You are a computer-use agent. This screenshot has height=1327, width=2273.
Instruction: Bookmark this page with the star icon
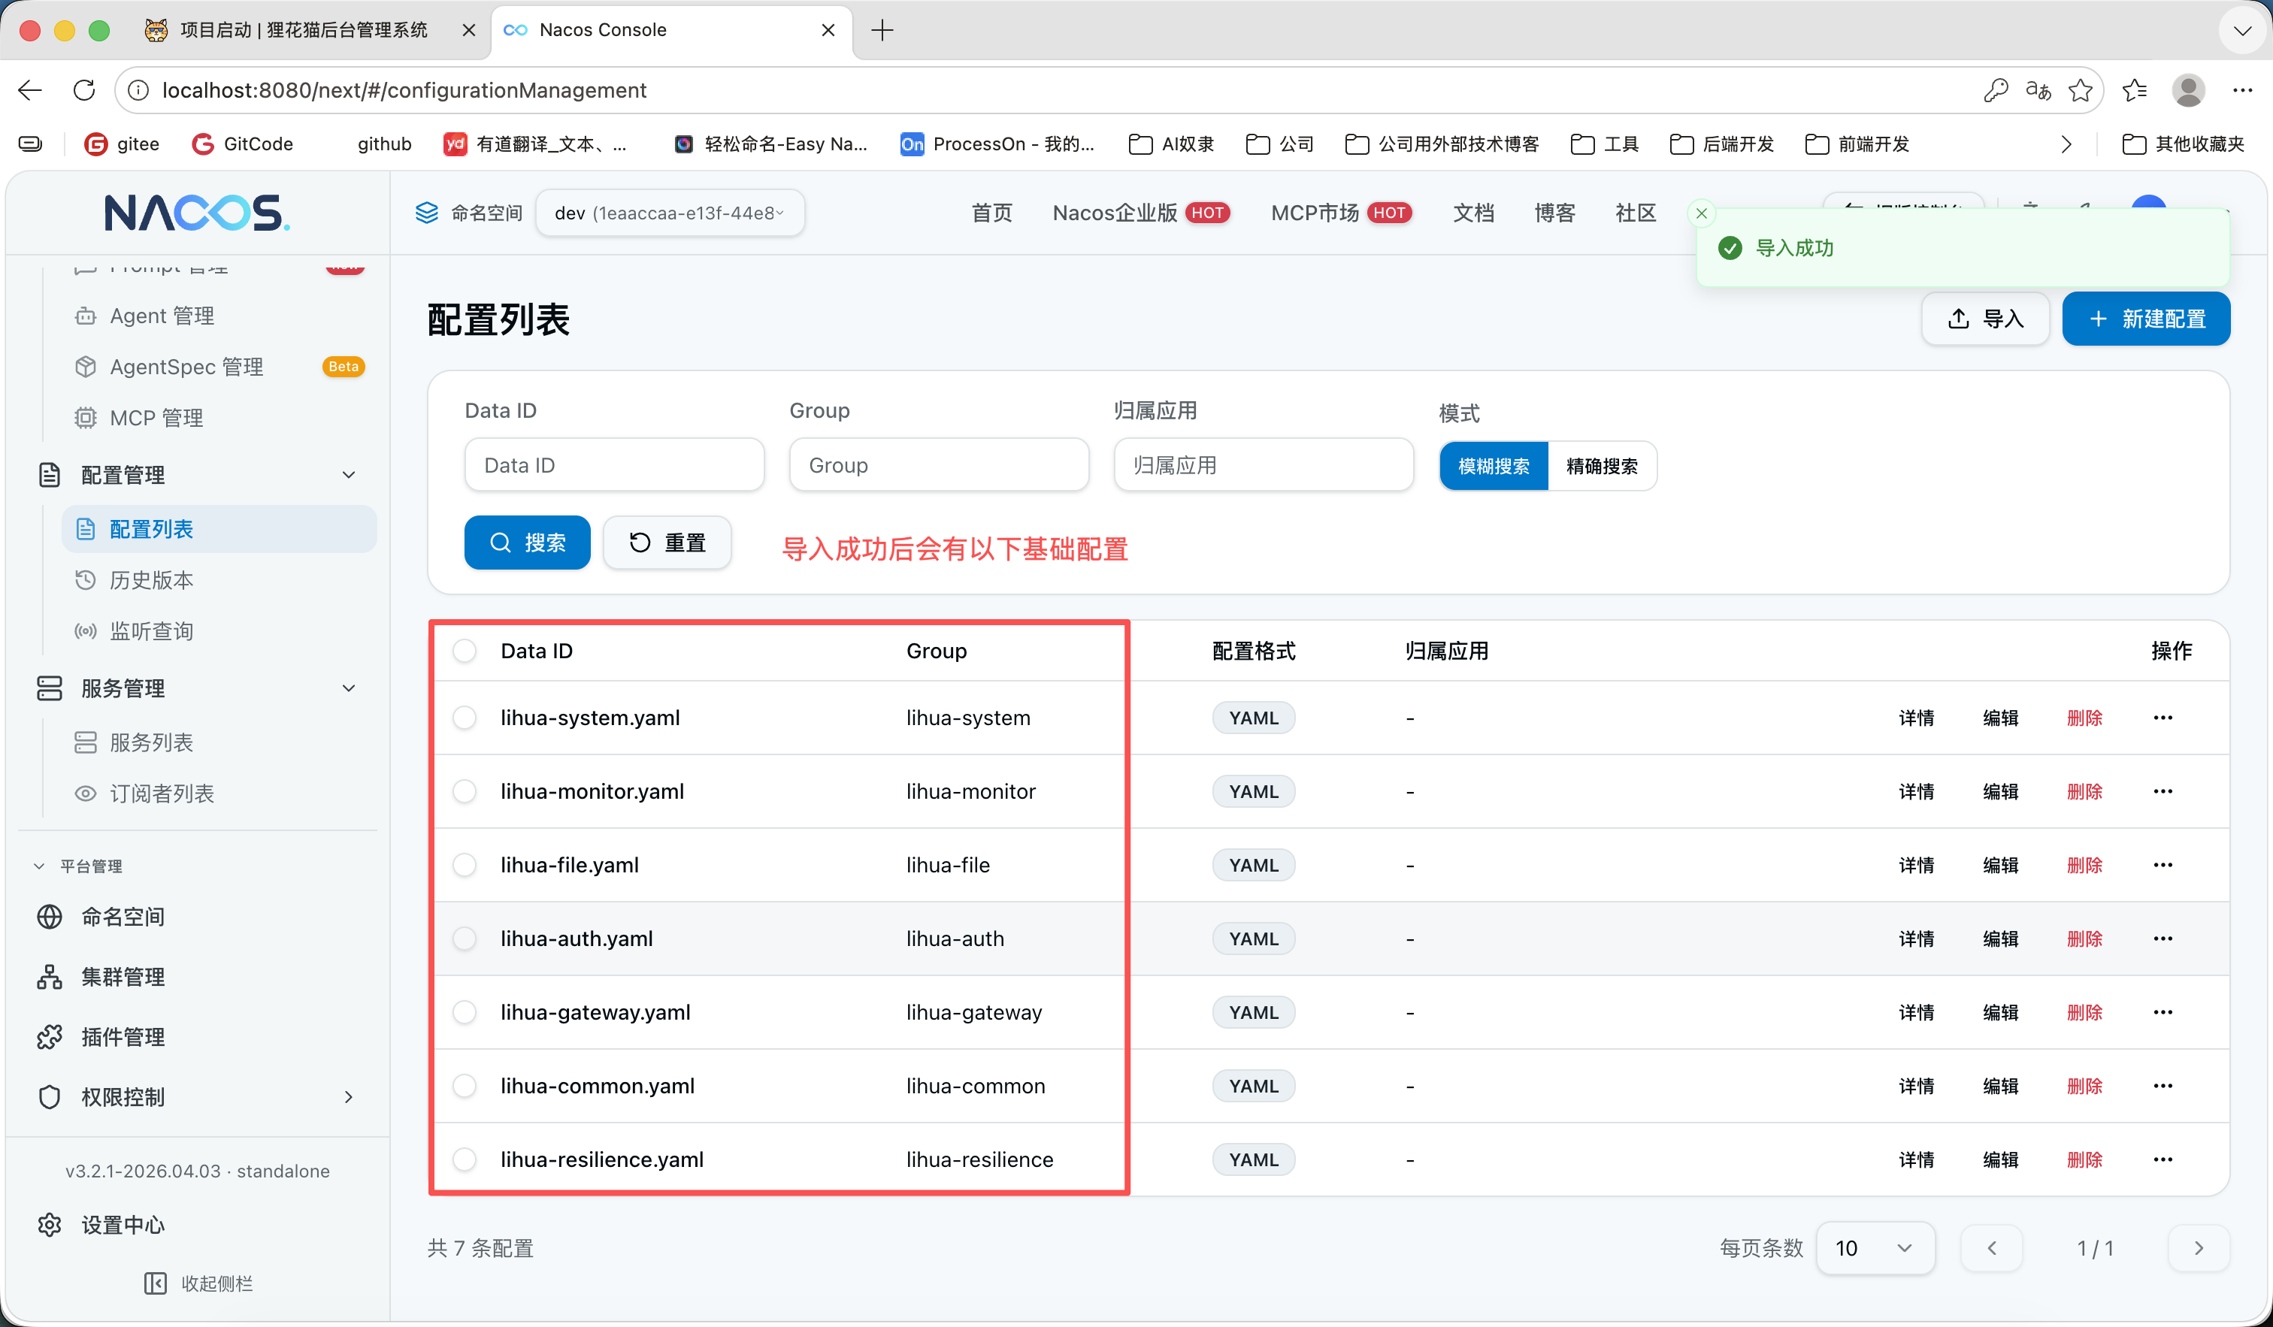tap(2081, 90)
